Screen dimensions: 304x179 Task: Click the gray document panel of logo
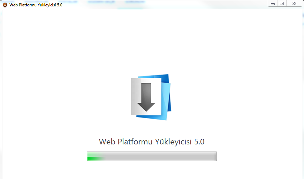click(146, 96)
